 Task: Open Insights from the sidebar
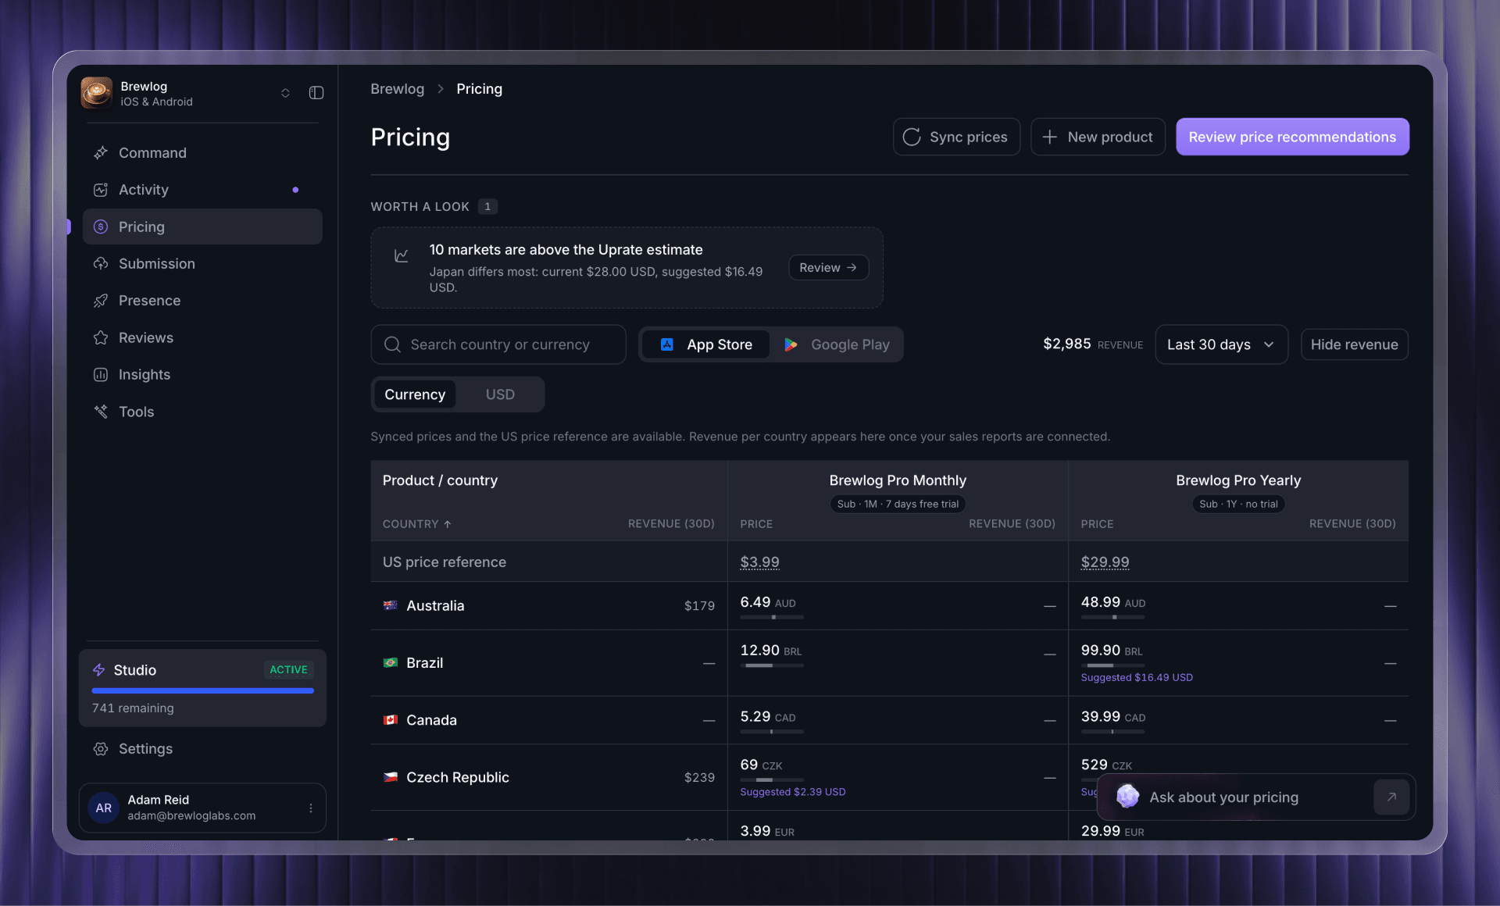tap(202, 375)
